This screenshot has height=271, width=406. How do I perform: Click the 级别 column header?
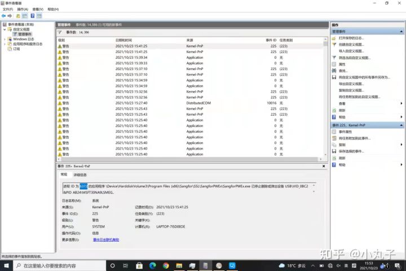pos(61,40)
